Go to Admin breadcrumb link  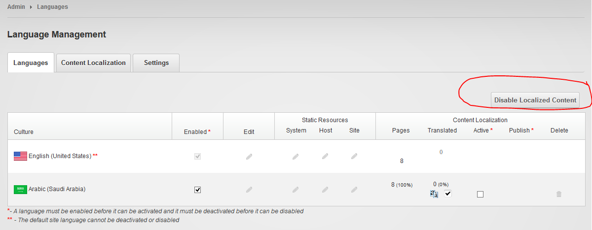(x=16, y=7)
